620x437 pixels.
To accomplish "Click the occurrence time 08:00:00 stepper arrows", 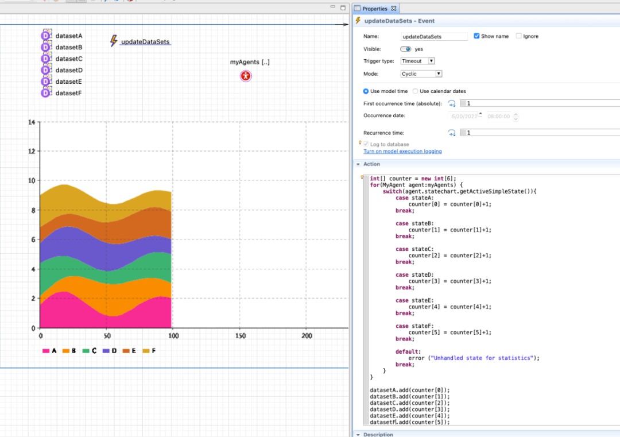I will click(x=515, y=117).
